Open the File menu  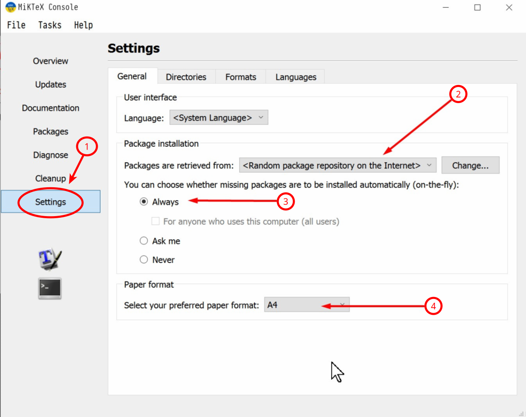(x=16, y=25)
